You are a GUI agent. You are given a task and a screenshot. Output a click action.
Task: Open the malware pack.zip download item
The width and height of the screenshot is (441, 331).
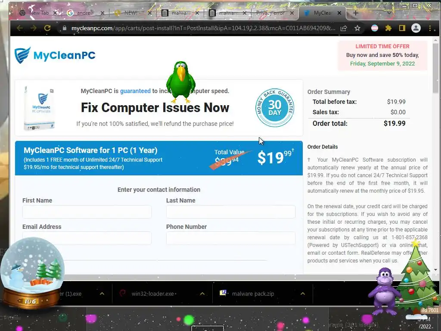click(253, 294)
